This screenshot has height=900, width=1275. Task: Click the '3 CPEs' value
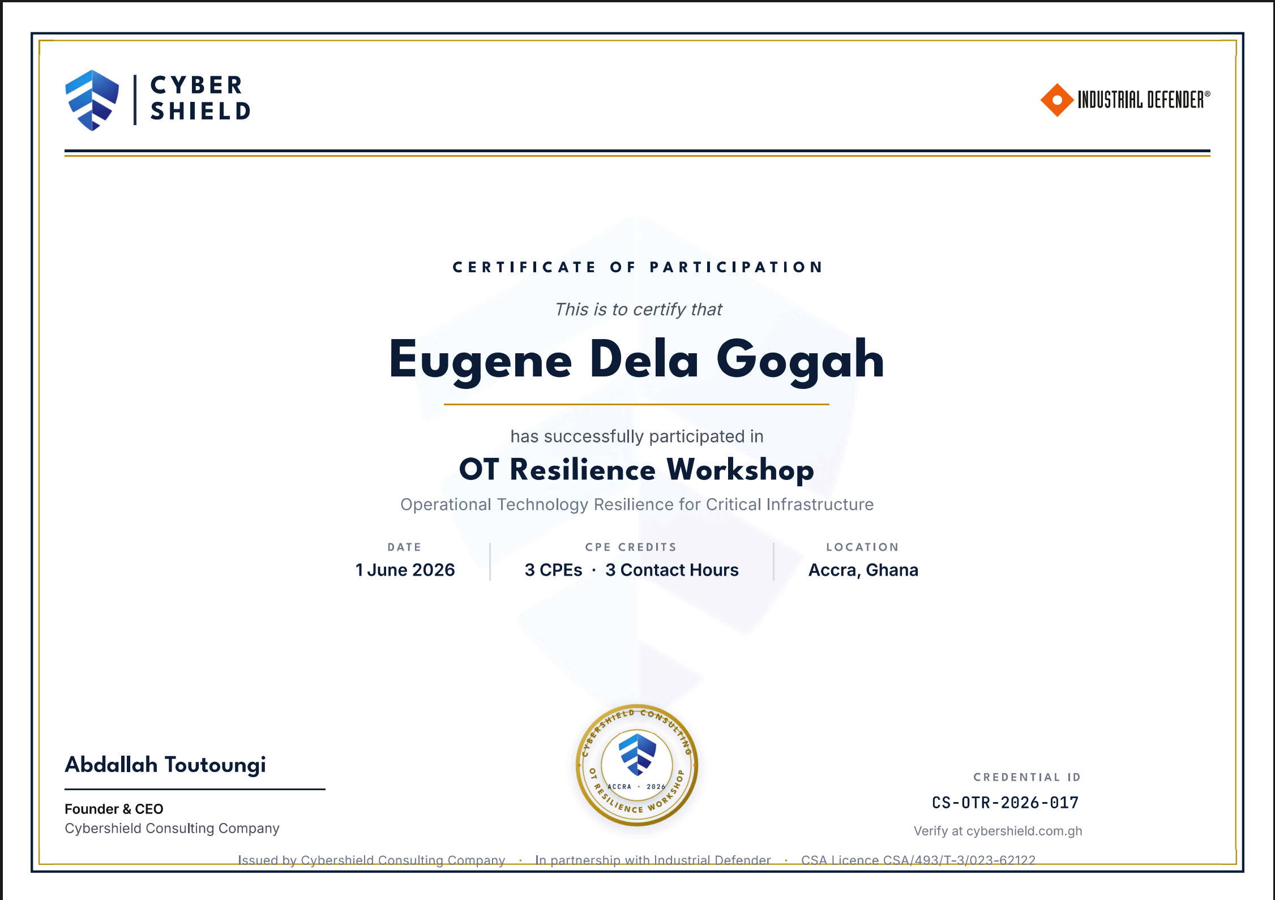coord(553,570)
